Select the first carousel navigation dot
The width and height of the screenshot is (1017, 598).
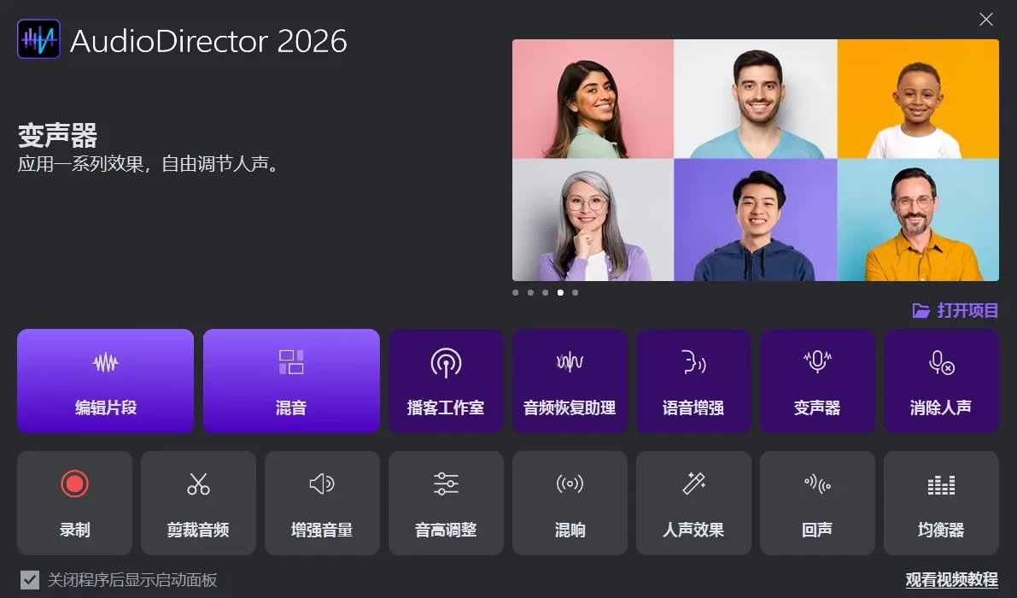pos(515,292)
